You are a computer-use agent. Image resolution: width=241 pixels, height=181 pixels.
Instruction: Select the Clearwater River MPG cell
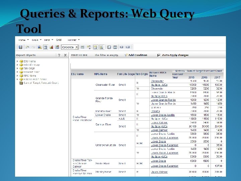tap(105, 85)
